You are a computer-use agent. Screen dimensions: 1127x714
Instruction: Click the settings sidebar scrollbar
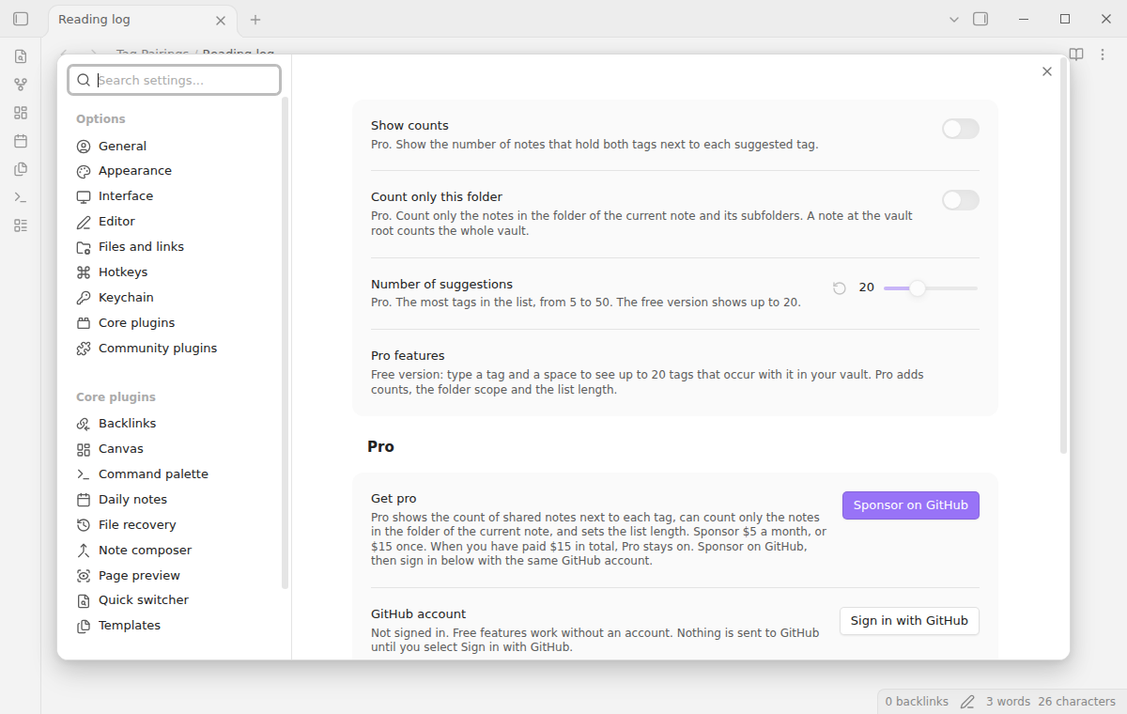pos(286,343)
